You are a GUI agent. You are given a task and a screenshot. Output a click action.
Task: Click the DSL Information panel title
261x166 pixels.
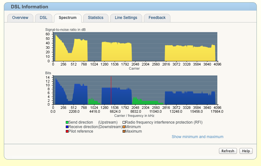pos(30,7)
